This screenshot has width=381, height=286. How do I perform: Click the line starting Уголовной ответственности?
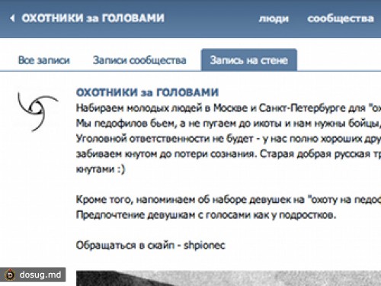coord(229,139)
